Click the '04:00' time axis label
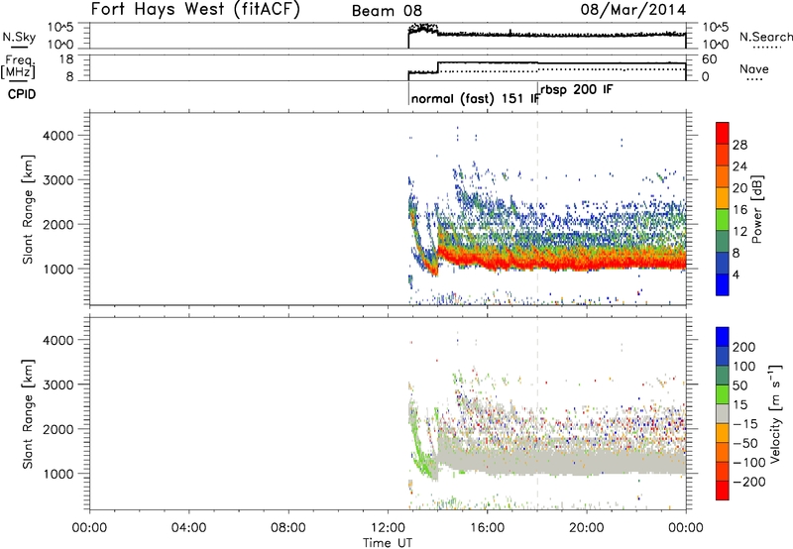 [x=188, y=527]
